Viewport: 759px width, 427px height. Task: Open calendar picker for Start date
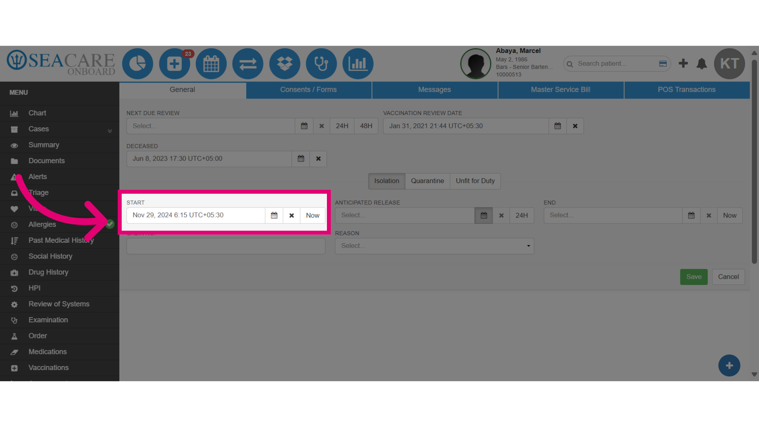coord(274,215)
